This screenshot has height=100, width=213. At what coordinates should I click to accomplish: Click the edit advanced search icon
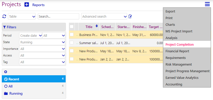130,16
